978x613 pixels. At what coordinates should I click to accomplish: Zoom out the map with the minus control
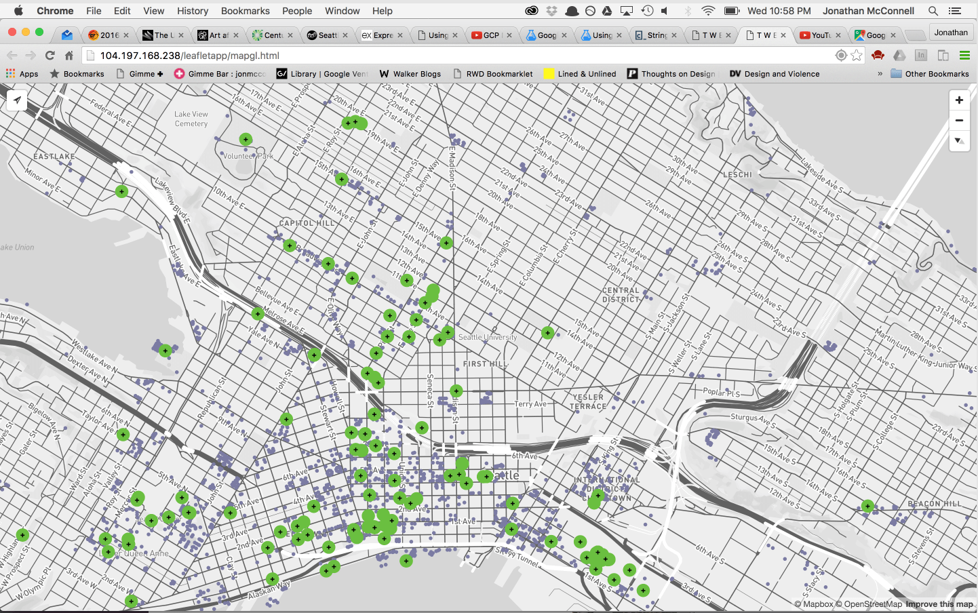tap(959, 121)
